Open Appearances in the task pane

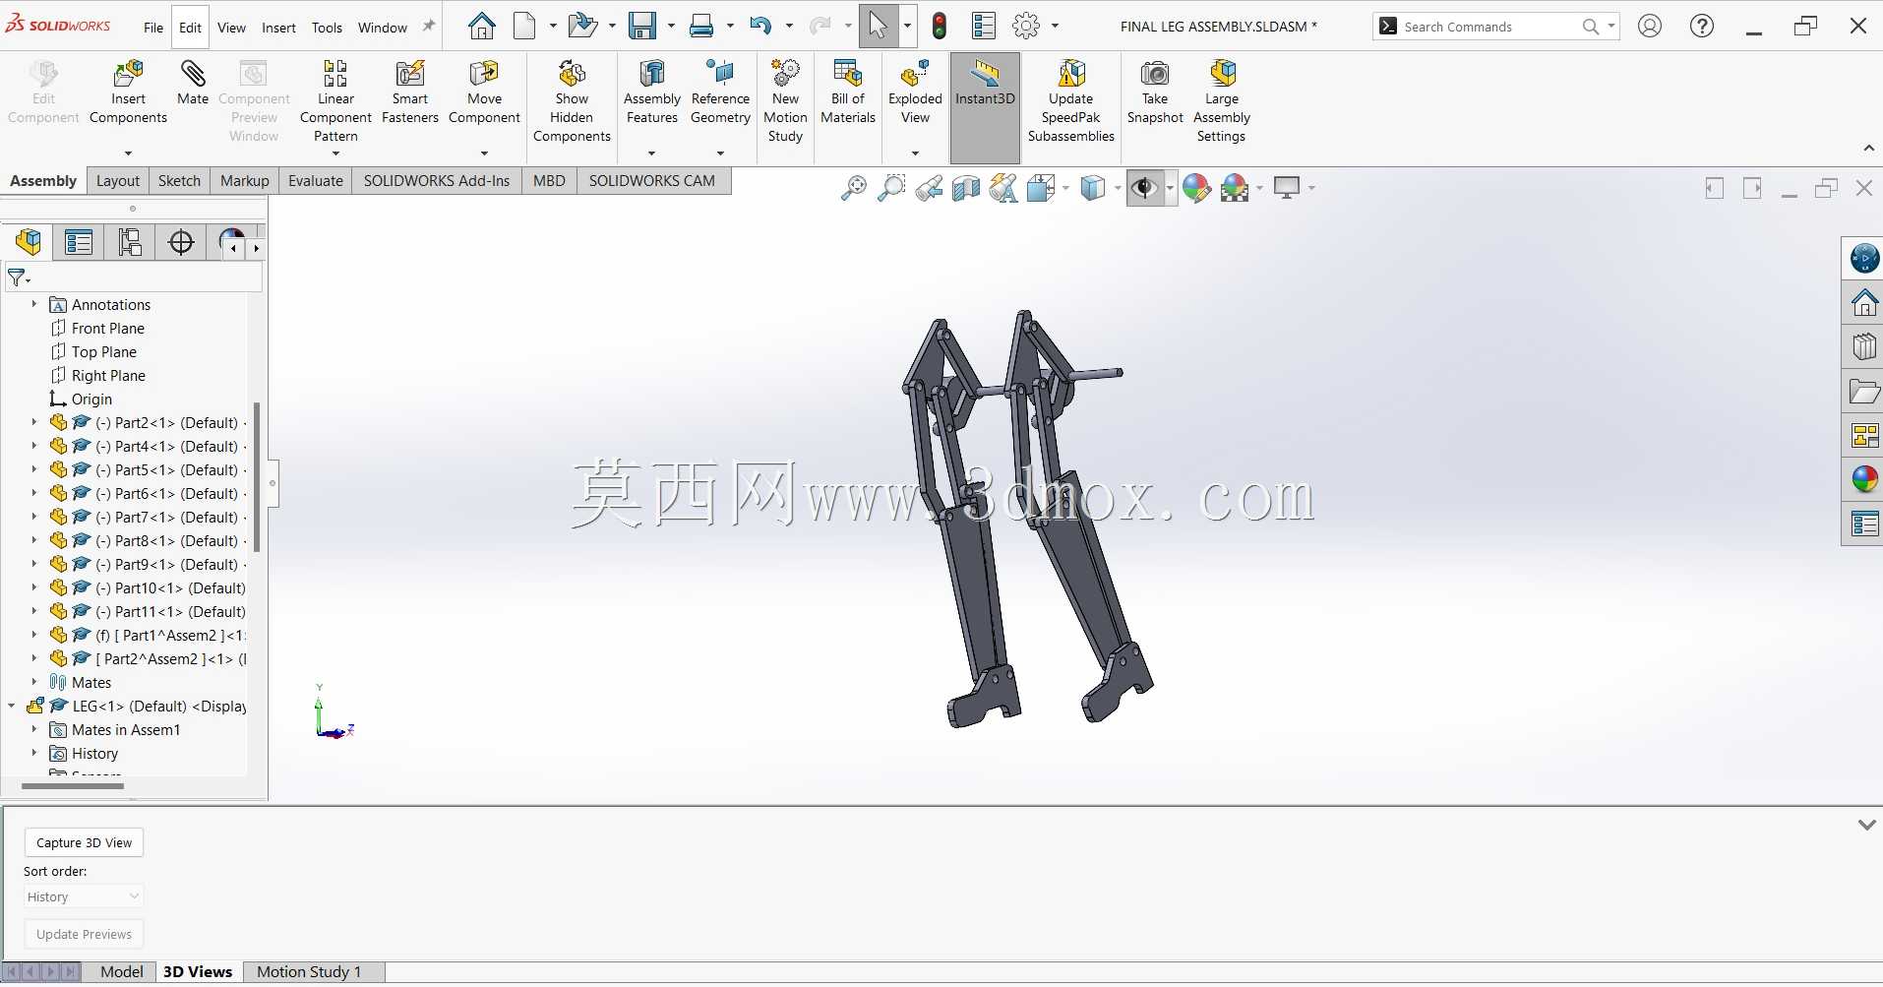(x=1864, y=479)
